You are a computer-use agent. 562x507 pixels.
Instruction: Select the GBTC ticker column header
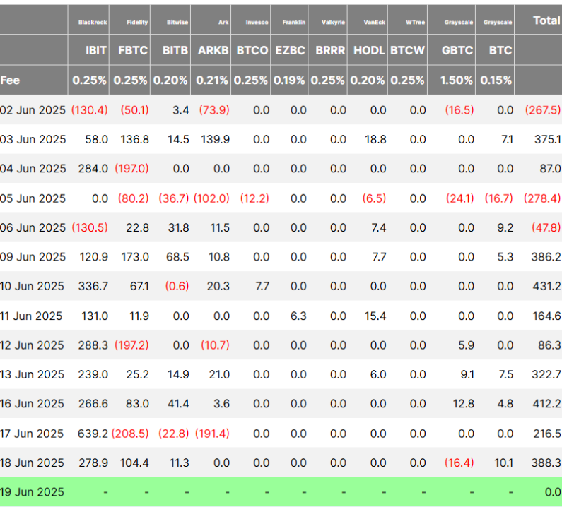(457, 51)
